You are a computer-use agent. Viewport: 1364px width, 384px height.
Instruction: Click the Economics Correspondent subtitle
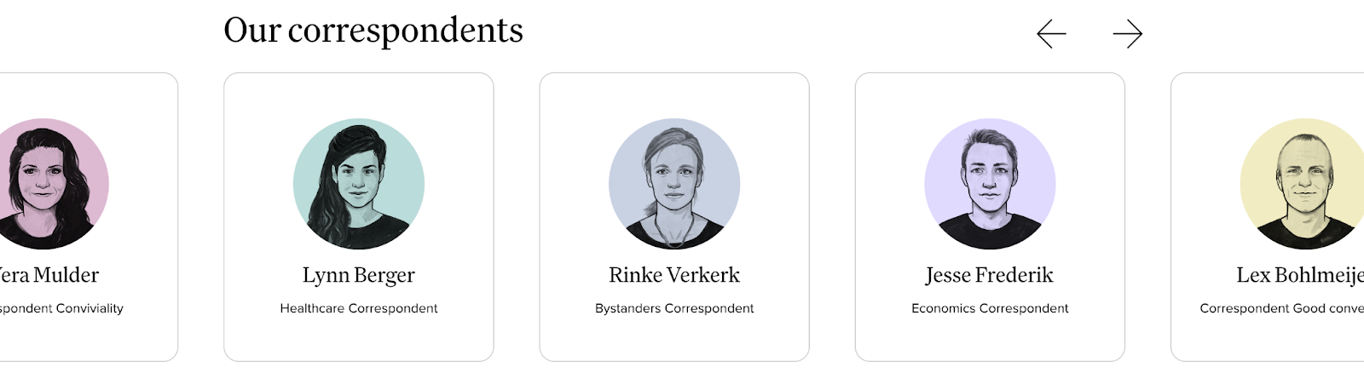pyautogui.click(x=990, y=308)
